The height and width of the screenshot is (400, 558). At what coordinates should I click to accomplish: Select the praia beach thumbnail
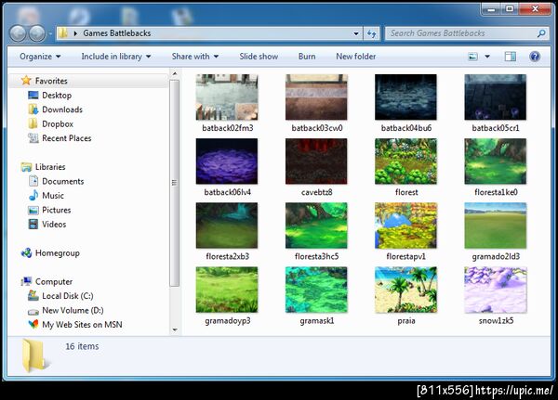click(x=405, y=290)
